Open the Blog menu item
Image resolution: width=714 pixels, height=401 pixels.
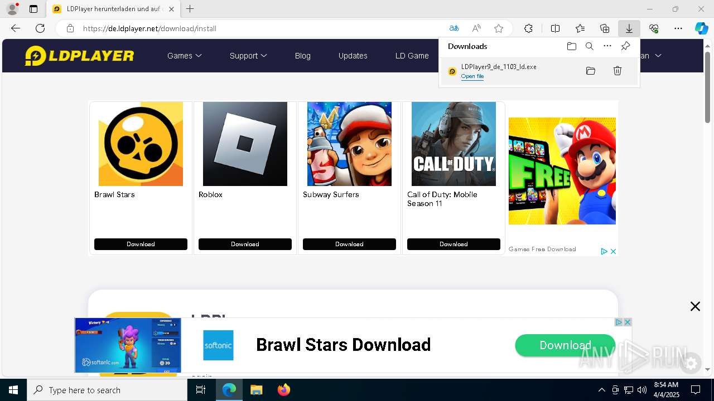[303, 56]
